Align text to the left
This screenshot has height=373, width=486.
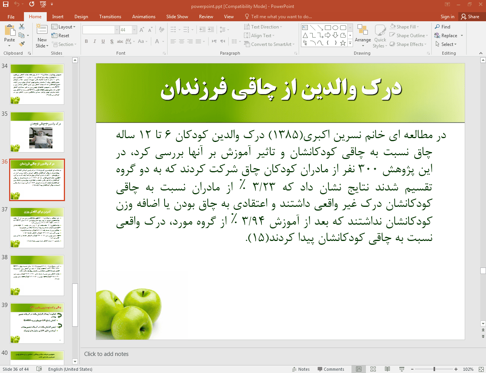coord(173,41)
